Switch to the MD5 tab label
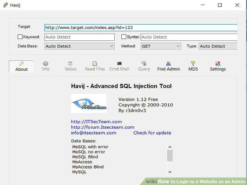 click(193, 69)
